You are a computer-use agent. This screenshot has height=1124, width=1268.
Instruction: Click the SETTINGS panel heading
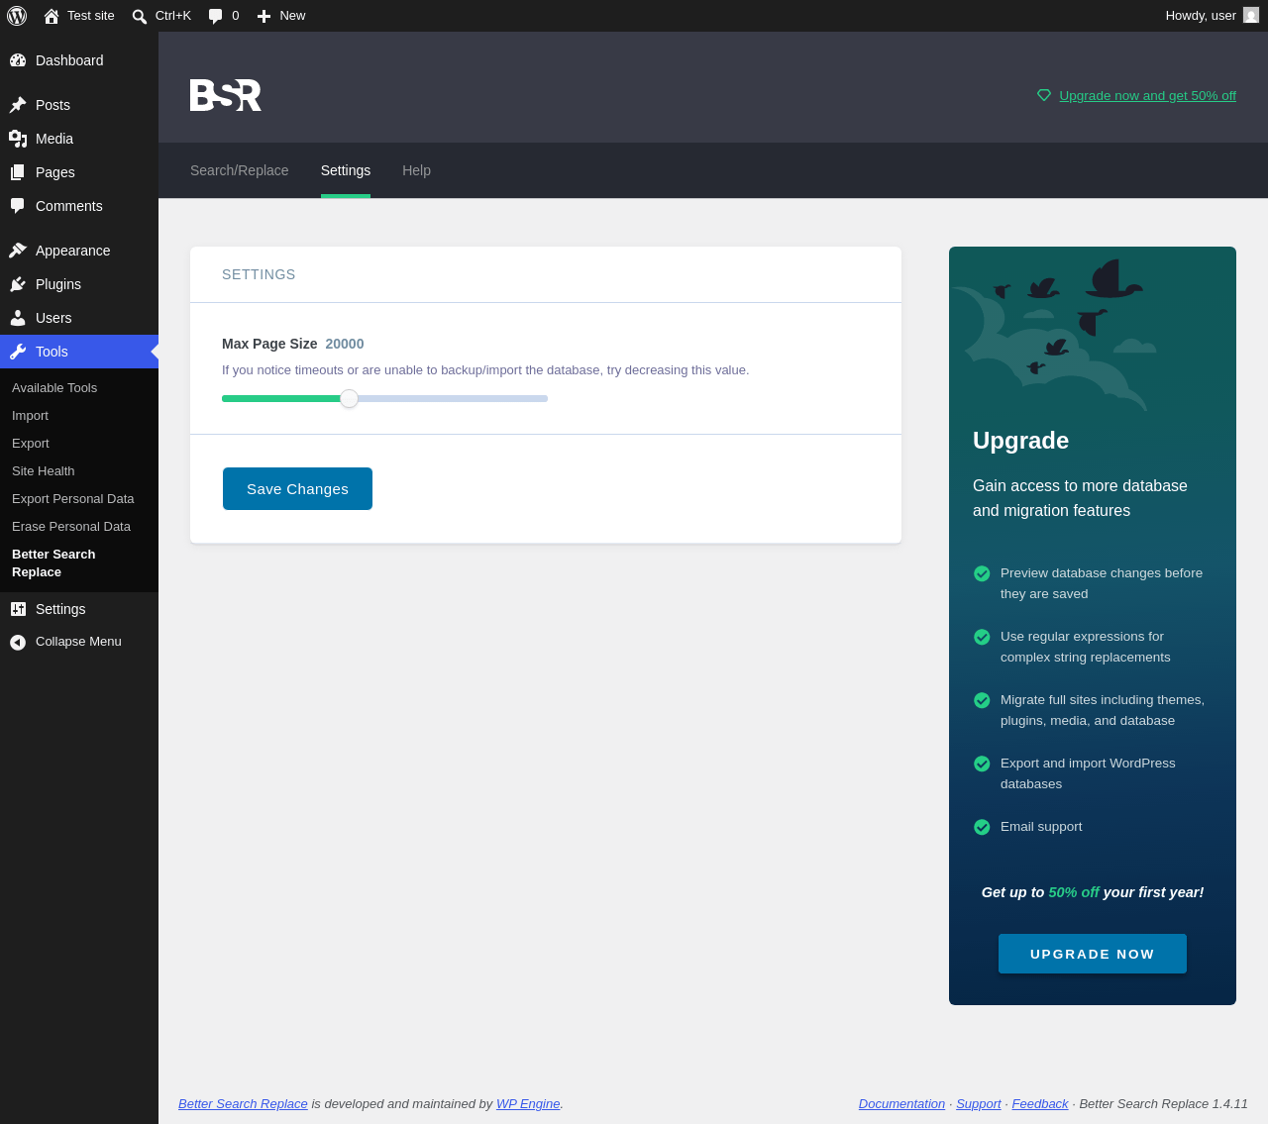[x=259, y=274]
